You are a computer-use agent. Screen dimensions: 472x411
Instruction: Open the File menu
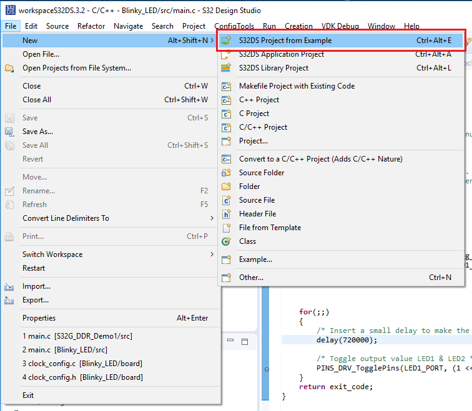pos(11,26)
